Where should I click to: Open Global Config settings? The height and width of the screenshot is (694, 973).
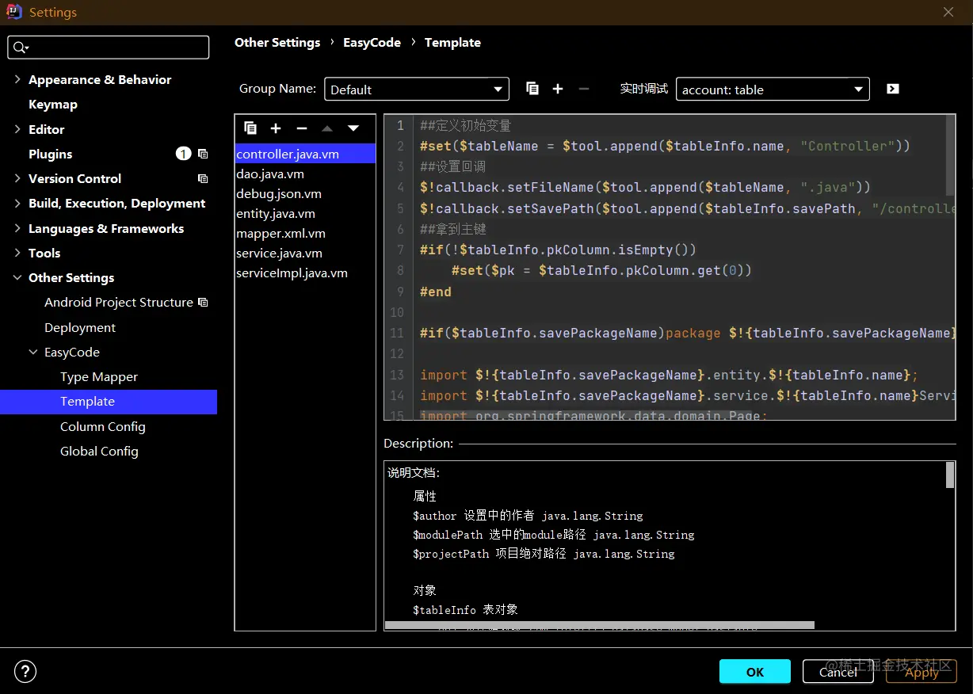pos(99,451)
